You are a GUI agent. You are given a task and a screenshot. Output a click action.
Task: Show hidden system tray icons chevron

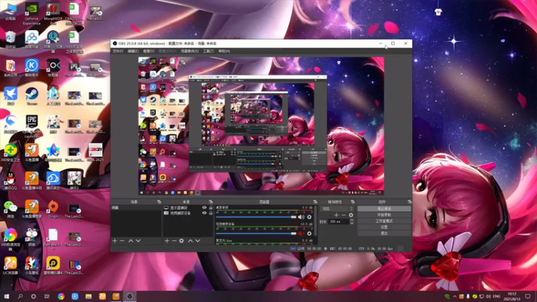(x=454, y=297)
